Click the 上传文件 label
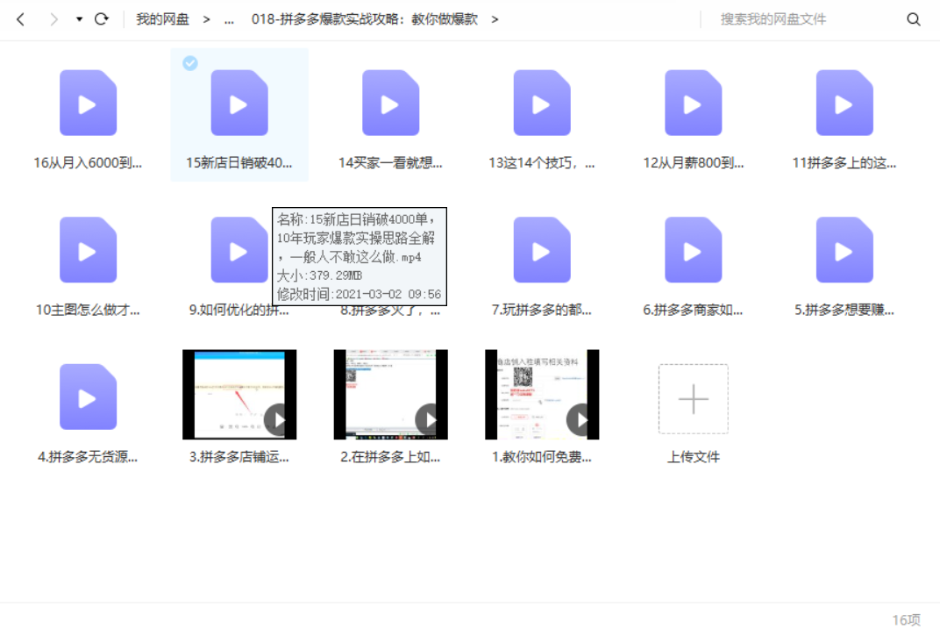The height and width of the screenshot is (636, 940). pos(694,456)
